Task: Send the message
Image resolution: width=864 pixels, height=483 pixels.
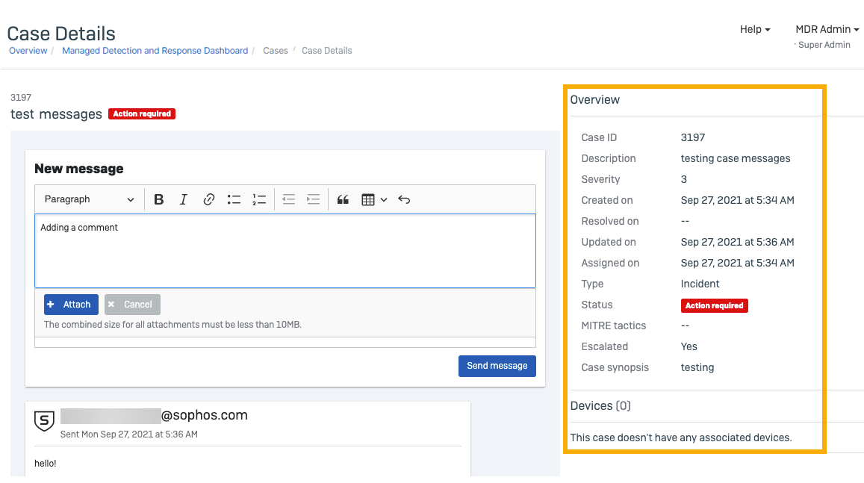Action: coord(497,366)
